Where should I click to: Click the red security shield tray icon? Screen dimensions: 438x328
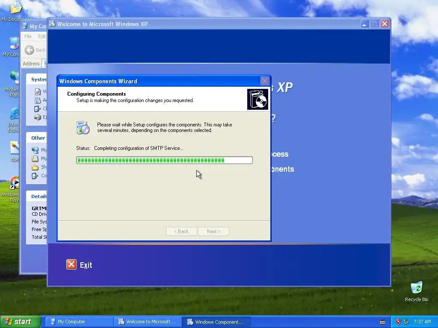tap(398, 322)
